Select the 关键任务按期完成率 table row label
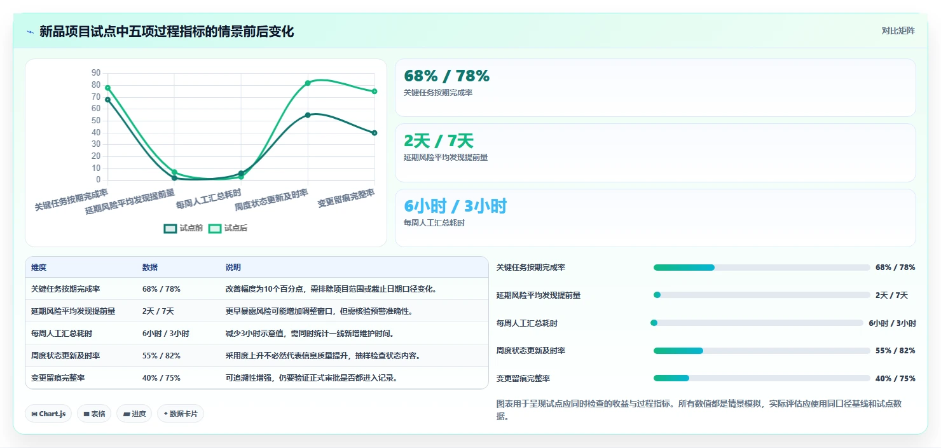 (x=65, y=289)
